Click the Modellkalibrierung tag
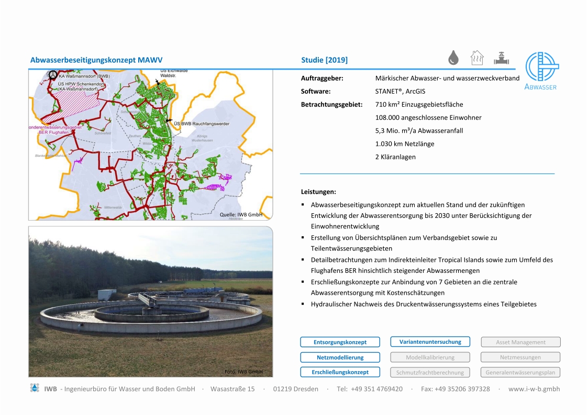 [430, 358]
